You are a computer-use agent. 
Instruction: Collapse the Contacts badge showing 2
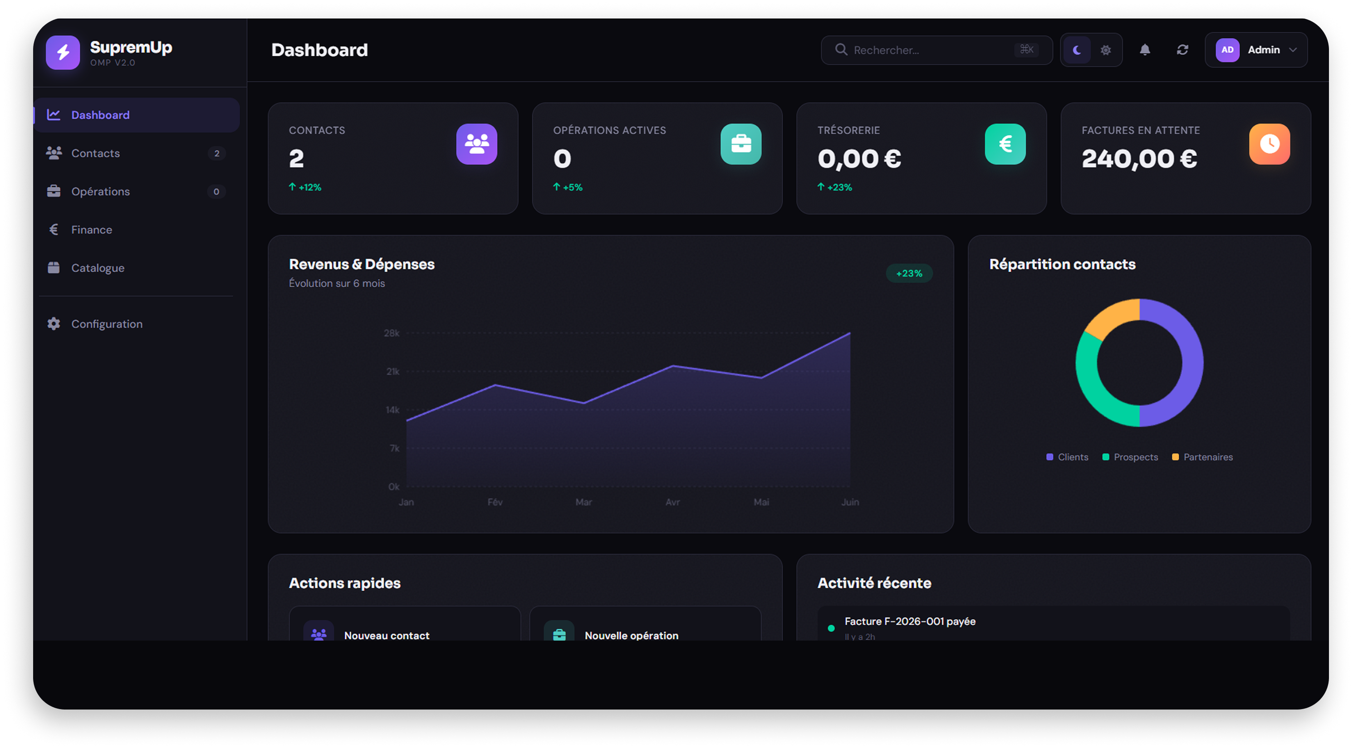click(217, 153)
